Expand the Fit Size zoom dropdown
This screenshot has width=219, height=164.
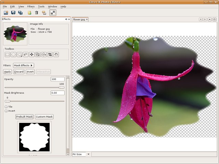coord(88,154)
